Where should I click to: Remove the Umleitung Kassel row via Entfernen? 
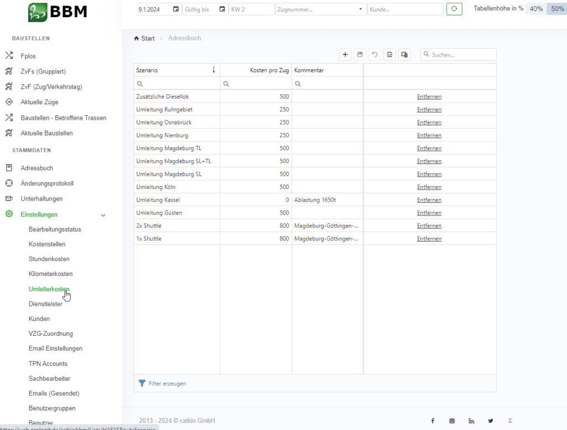429,200
